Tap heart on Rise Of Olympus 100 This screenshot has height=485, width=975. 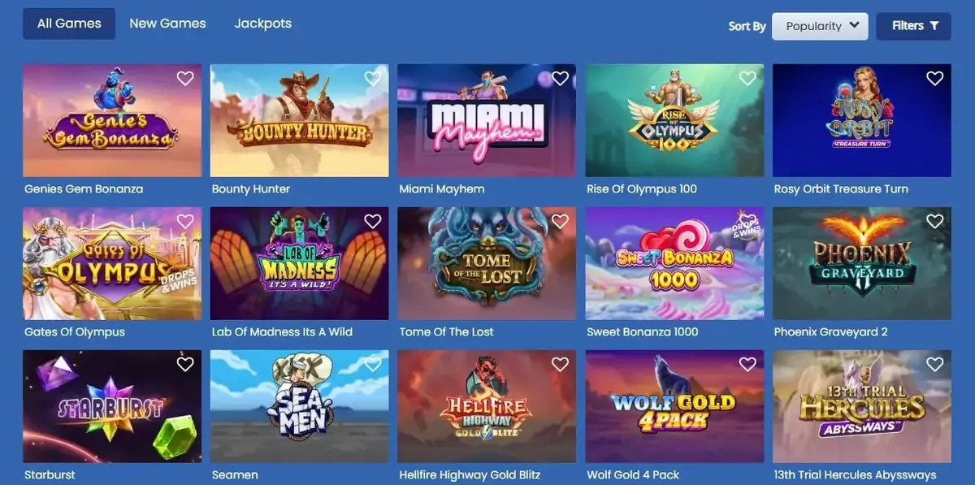click(x=747, y=78)
